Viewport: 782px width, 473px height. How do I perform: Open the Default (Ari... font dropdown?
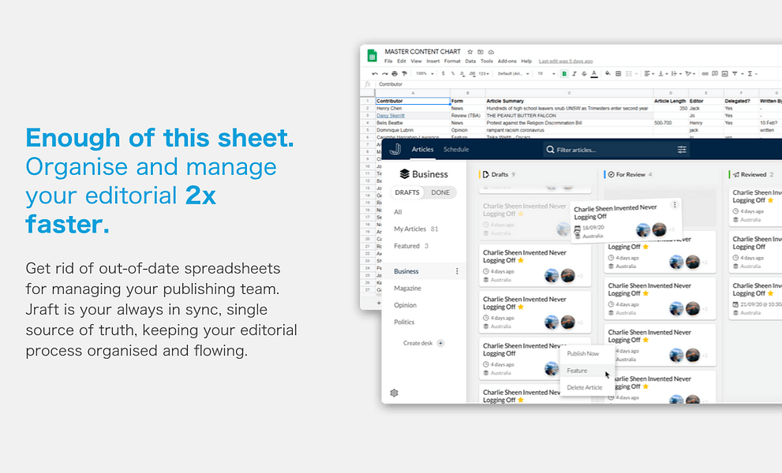click(x=513, y=74)
